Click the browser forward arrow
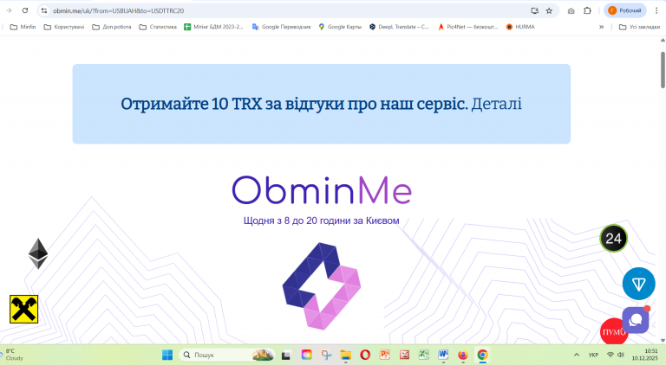The image size is (666, 365). (x=9, y=10)
